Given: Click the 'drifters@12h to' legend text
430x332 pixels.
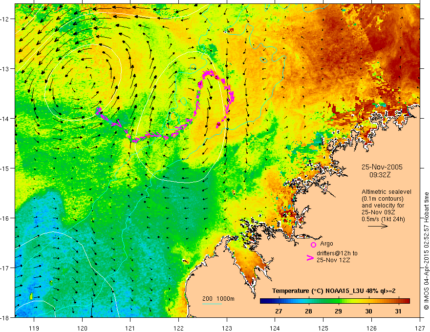Looking at the screenshot, I should 337,253.
